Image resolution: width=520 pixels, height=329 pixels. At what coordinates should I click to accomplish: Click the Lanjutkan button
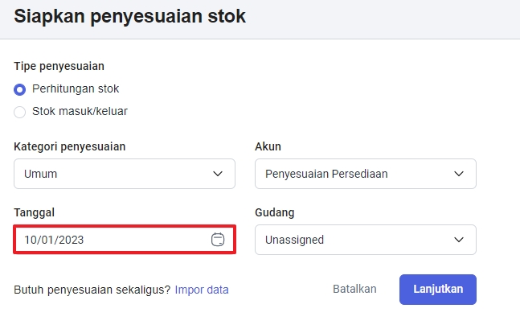tap(437, 290)
